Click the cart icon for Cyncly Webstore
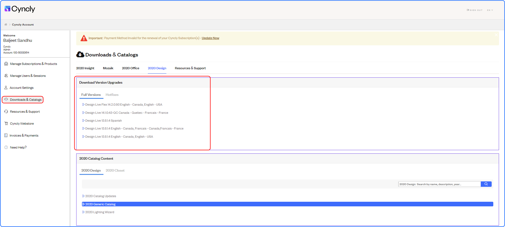Viewport: 505px width, 227px height. [6, 124]
